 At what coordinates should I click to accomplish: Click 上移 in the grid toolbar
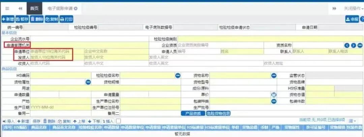[79, 121]
